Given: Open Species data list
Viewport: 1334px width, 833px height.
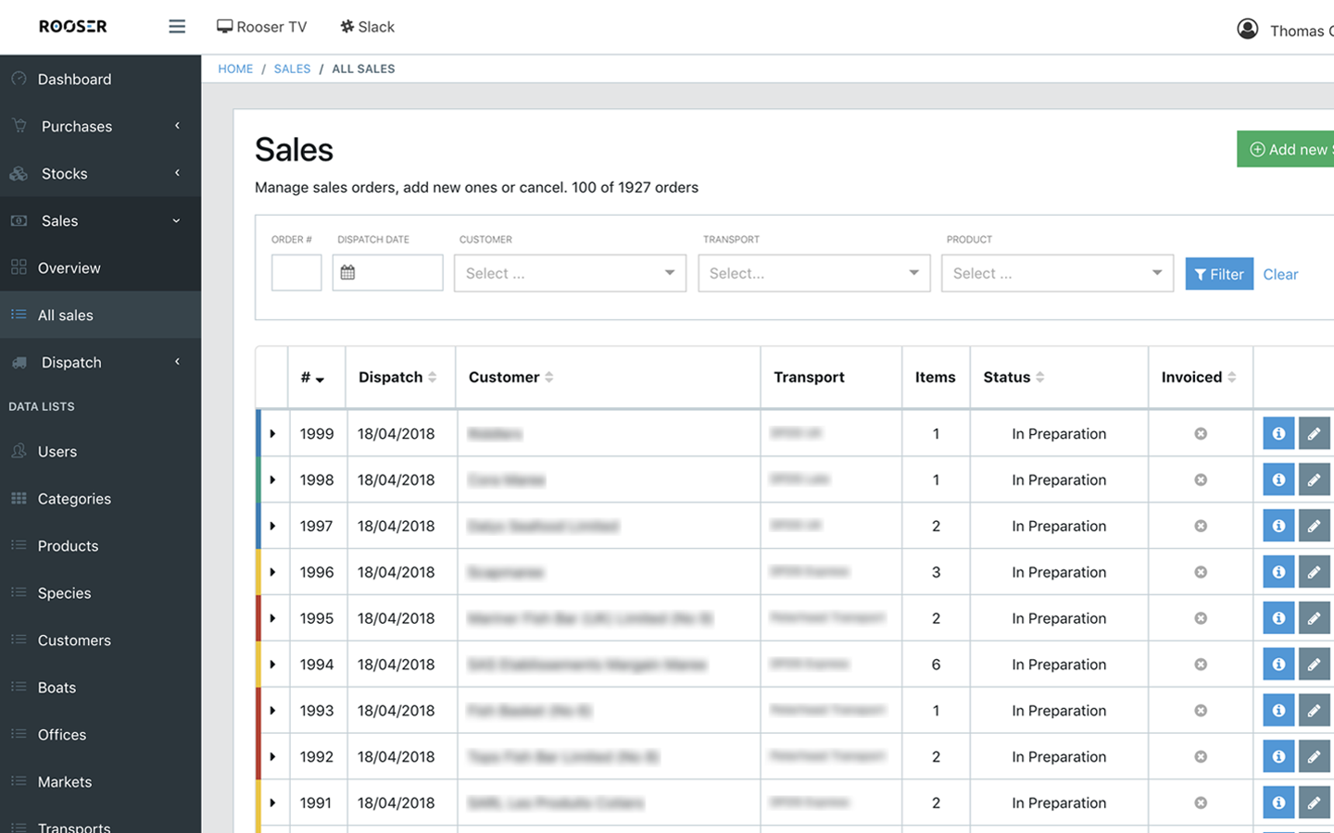Looking at the screenshot, I should coord(100,592).
